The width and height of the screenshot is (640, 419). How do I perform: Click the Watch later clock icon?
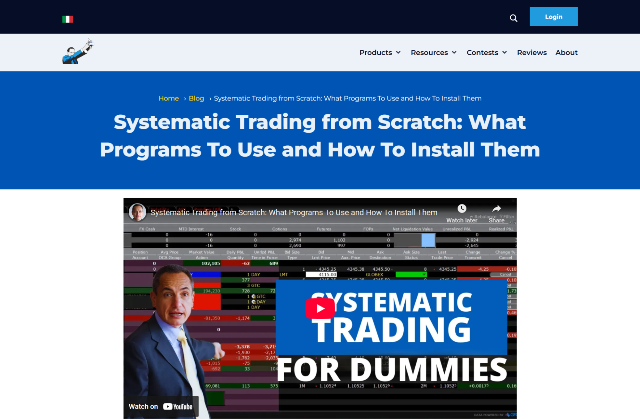[x=462, y=209]
